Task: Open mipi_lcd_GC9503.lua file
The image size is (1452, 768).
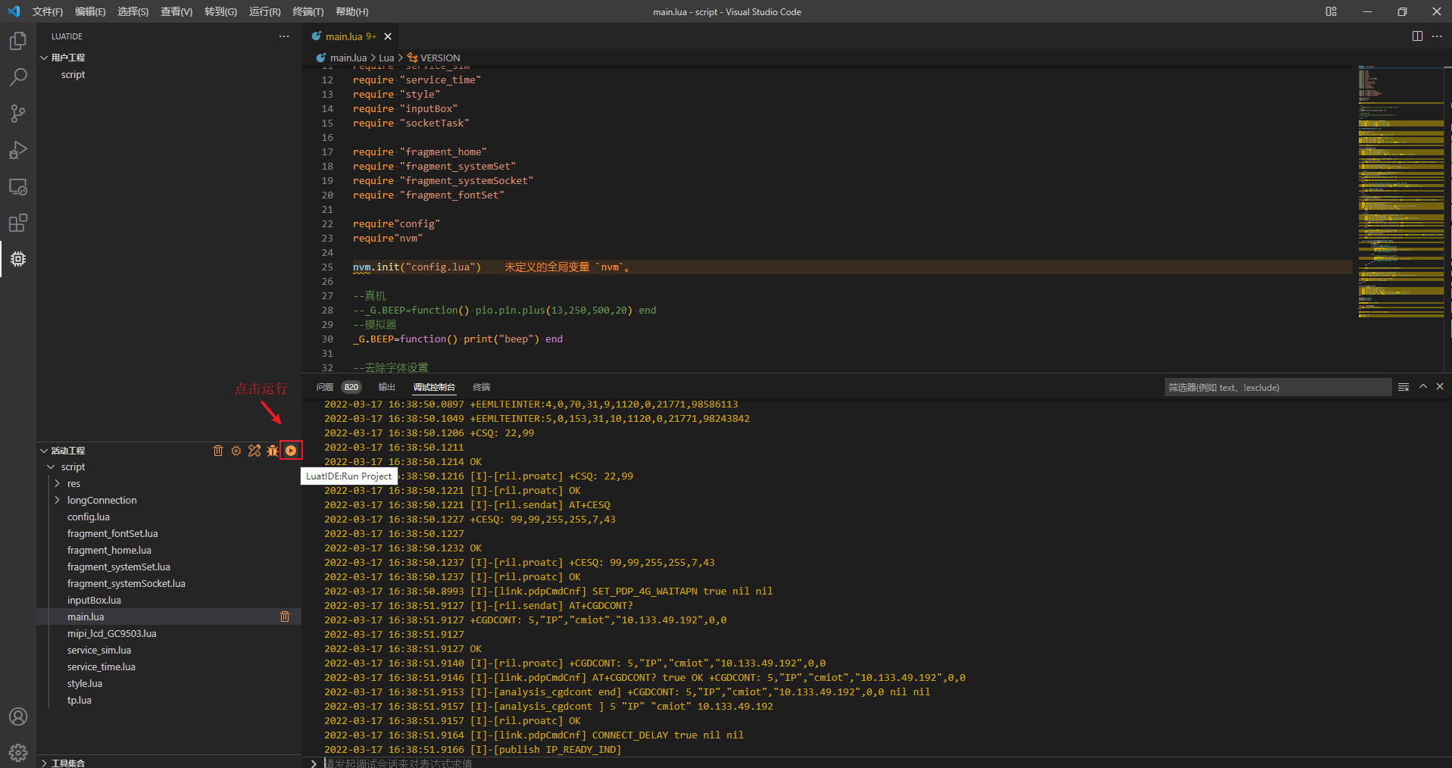Action: click(112, 633)
